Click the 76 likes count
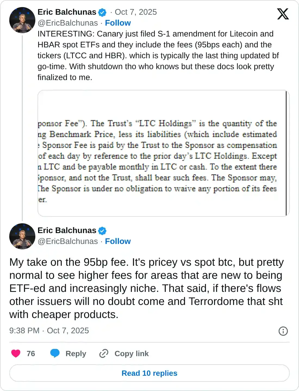Image resolution: width=299 pixels, height=391 pixels. (x=31, y=353)
